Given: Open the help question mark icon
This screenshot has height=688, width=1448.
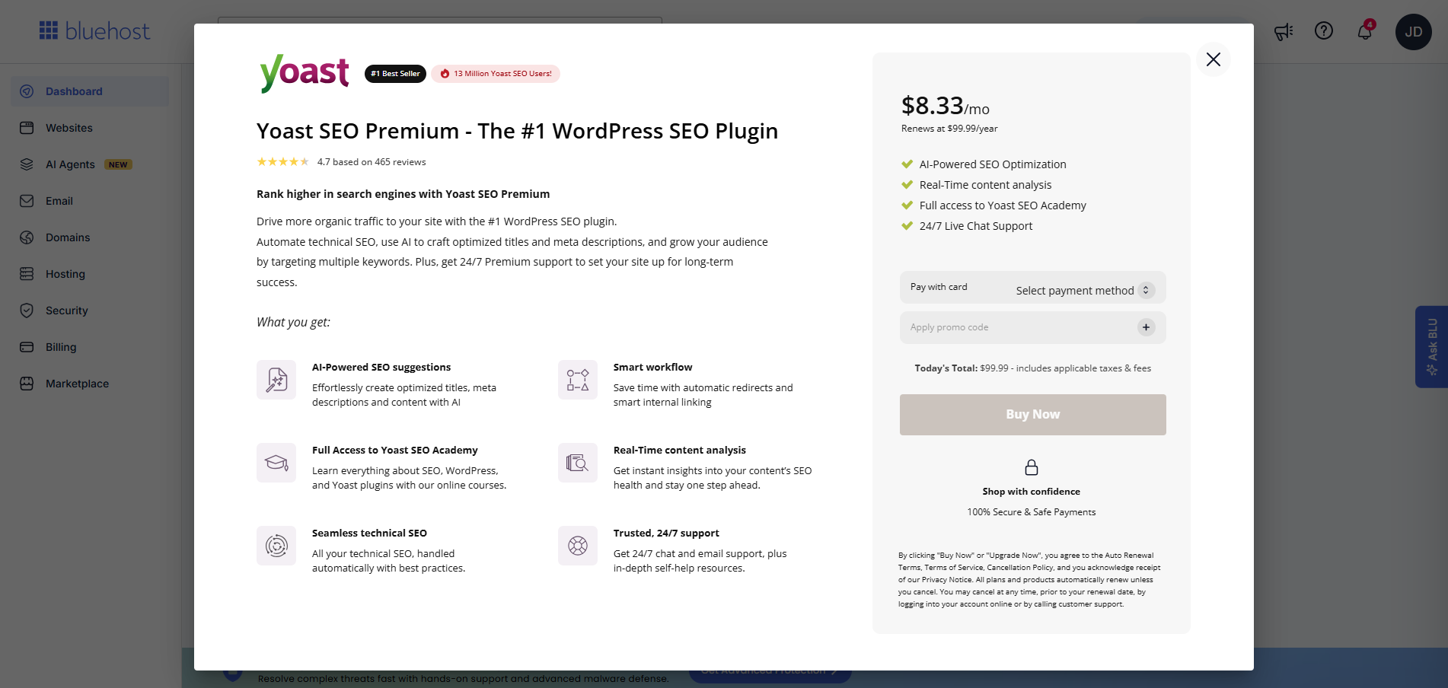Looking at the screenshot, I should [1324, 31].
